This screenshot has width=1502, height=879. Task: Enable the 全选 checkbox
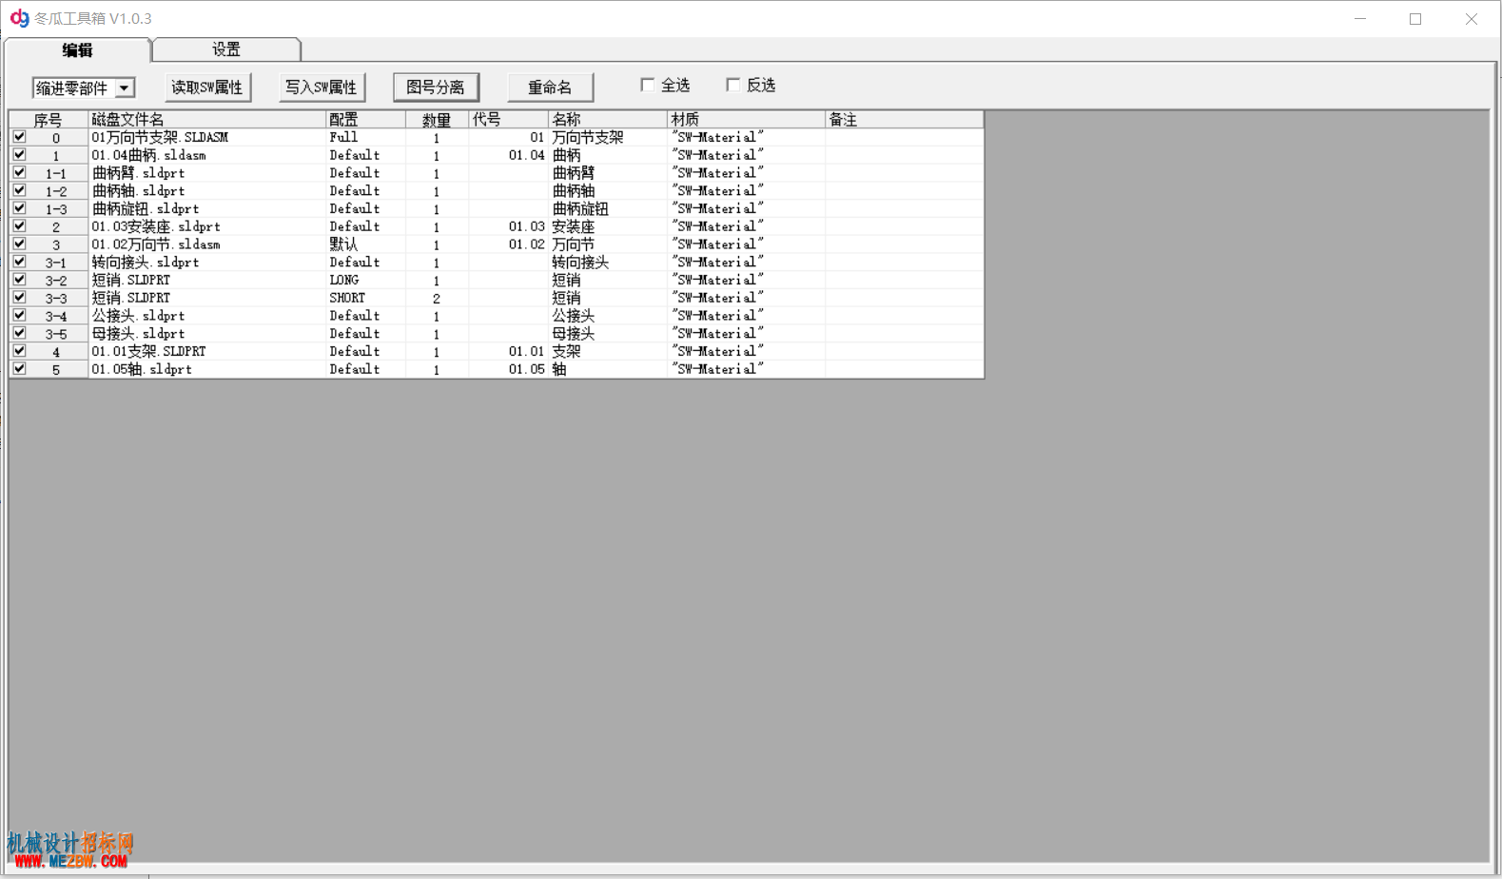648,85
